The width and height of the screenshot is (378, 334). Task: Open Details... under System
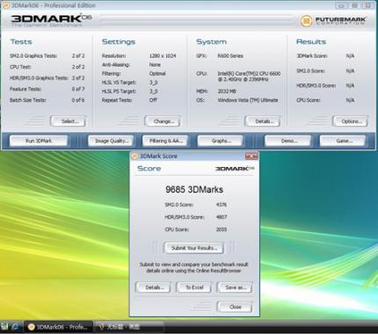[263, 121]
